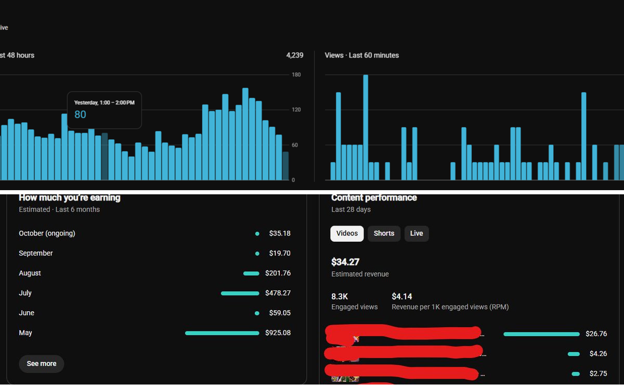The height and width of the screenshot is (385, 624).
Task: Click the September month label
Action: (36, 253)
